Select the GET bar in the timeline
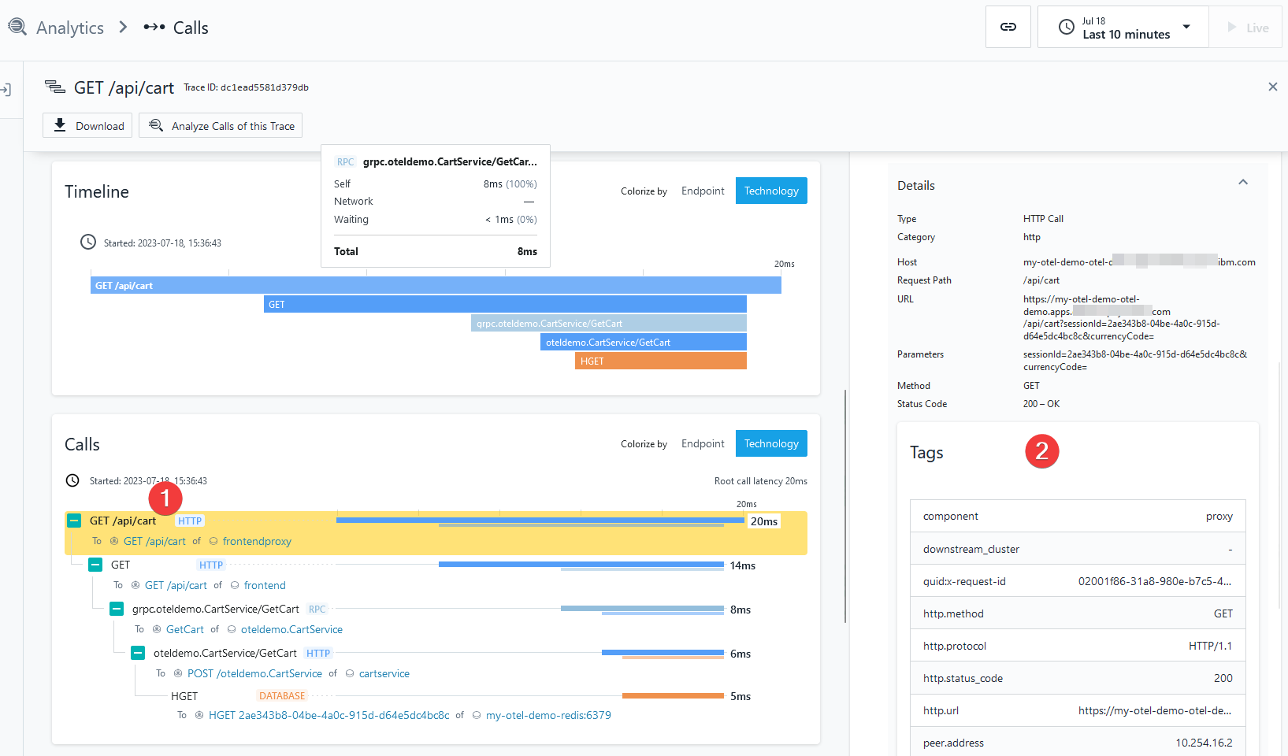1288x756 pixels. [x=505, y=304]
